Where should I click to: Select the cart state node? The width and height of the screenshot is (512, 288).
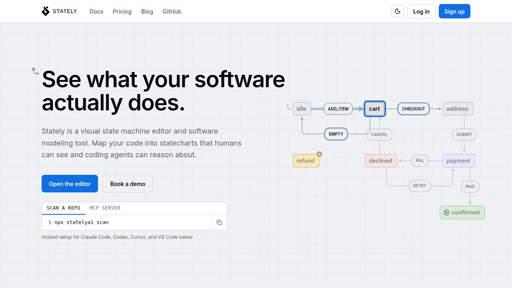[x=374, y=109]
